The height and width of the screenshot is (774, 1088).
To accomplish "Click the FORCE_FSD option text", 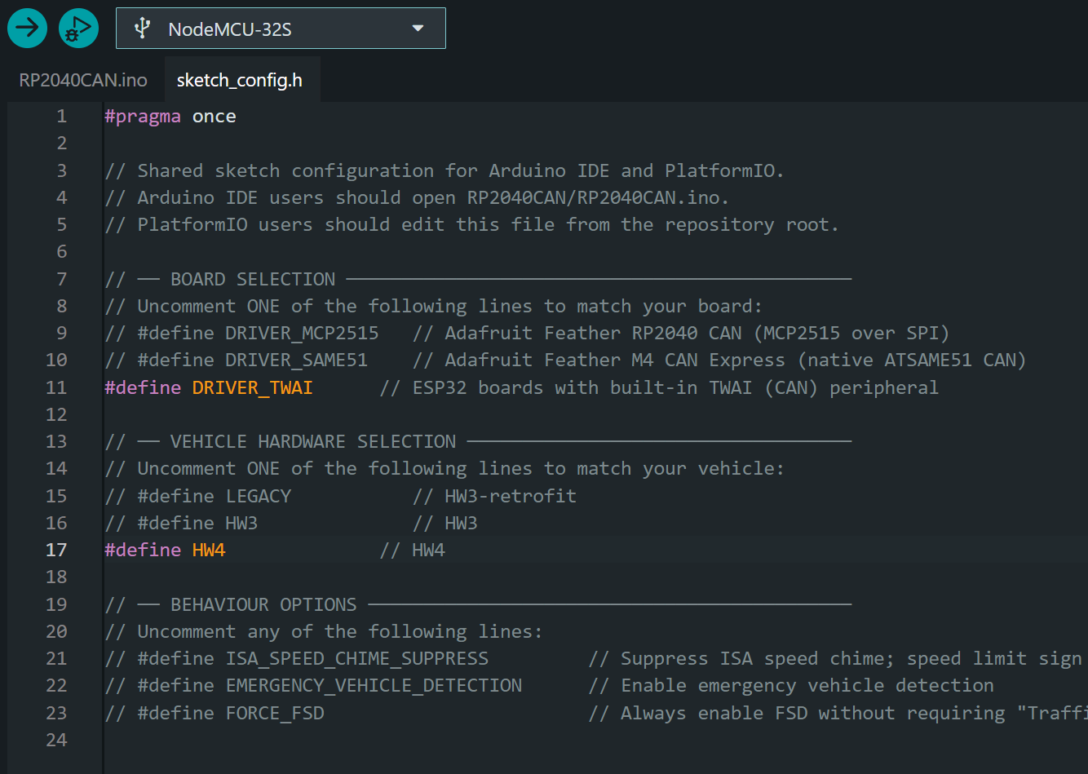I will pos(275,713).
